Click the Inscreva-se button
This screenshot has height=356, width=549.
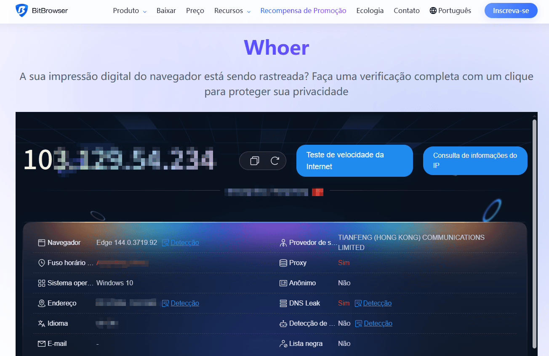pyautogui.click(x=511, y=10)
